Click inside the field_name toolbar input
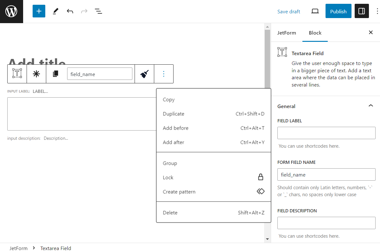The height and width of the screenshot is (251, 380). click(99, 74)
